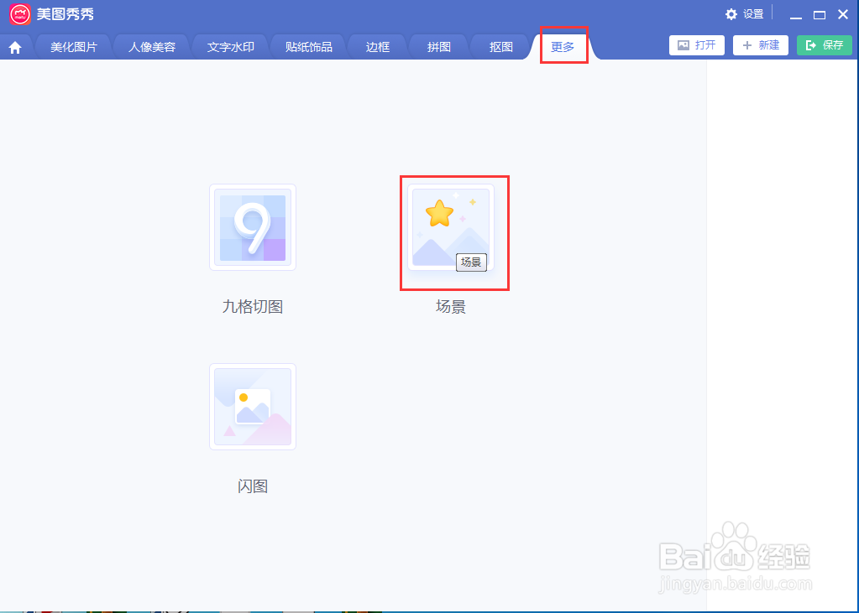The width and height of the screenshot is (859, 613).
Task: Click the 场景 tooltip label on the thumbnail
Action: (471, 262)
